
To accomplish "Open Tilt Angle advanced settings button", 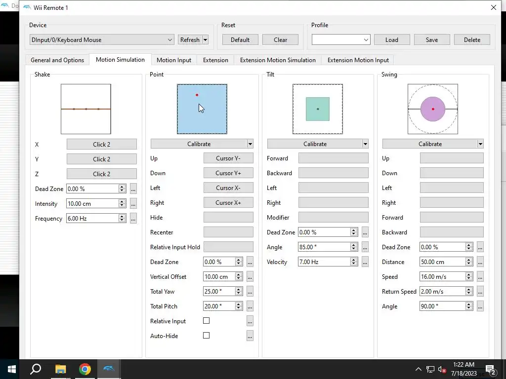I will click(365, 247).
